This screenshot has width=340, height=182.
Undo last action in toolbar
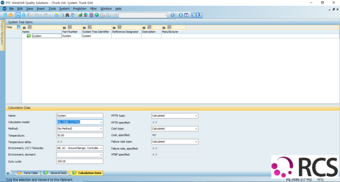click(x=37, y=15)
